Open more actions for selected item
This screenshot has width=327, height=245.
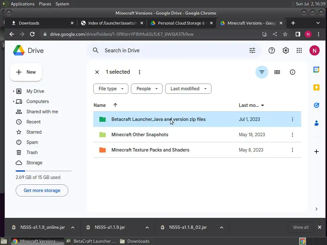(x=140, y=72)
